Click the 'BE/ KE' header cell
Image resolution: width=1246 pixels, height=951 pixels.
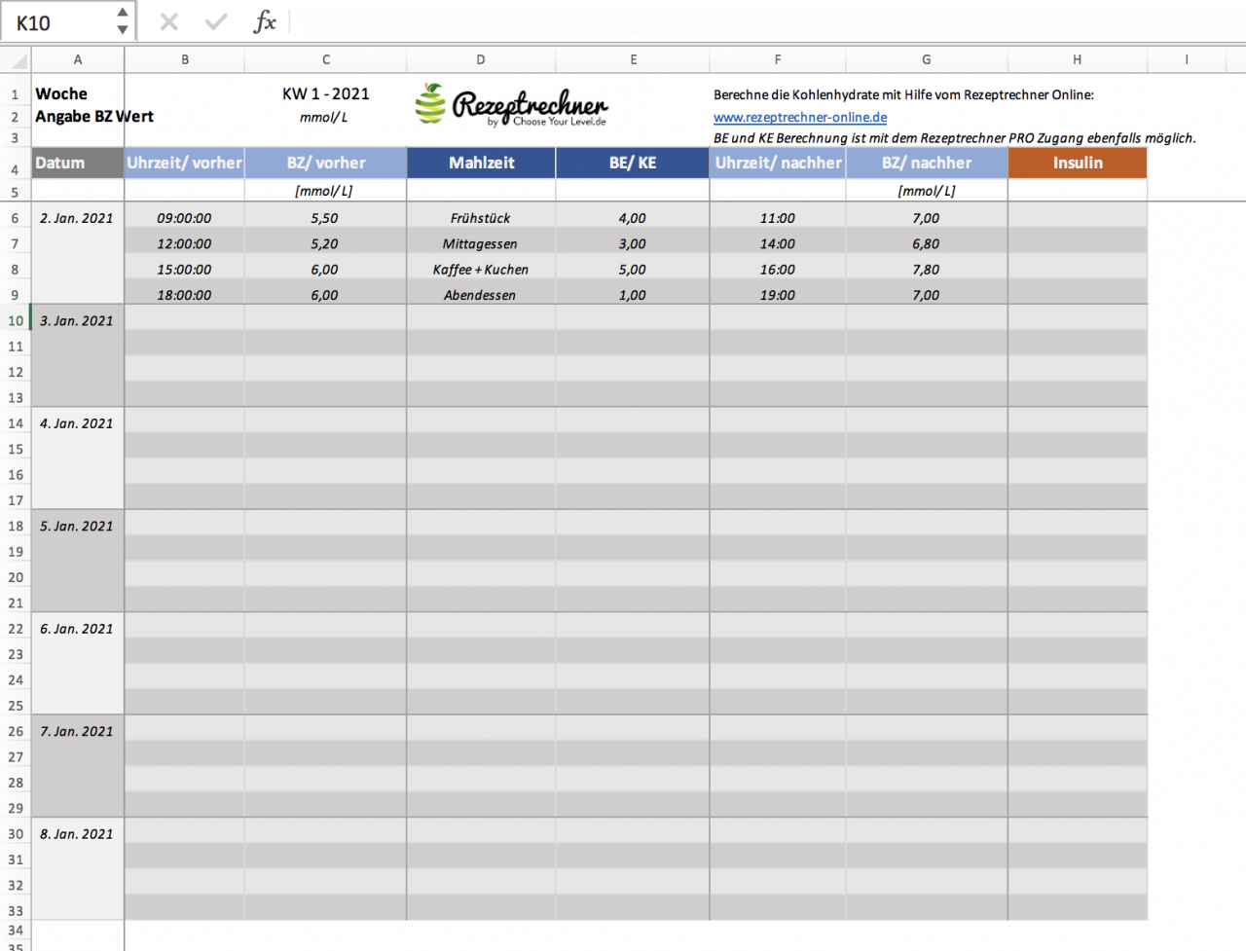pyautogui.click(x=633, y=163)
